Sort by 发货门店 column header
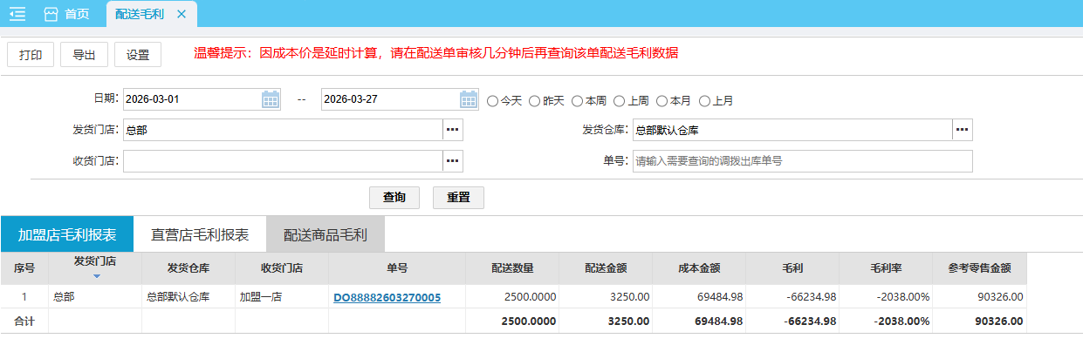Viewport: 1083px width, 352px height. point(95,267)
